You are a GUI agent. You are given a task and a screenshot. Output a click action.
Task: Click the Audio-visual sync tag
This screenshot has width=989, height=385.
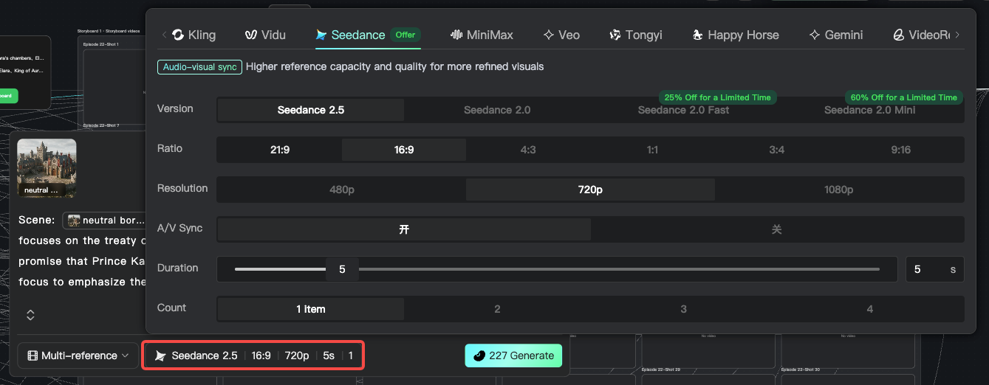[x=199, y=67]
